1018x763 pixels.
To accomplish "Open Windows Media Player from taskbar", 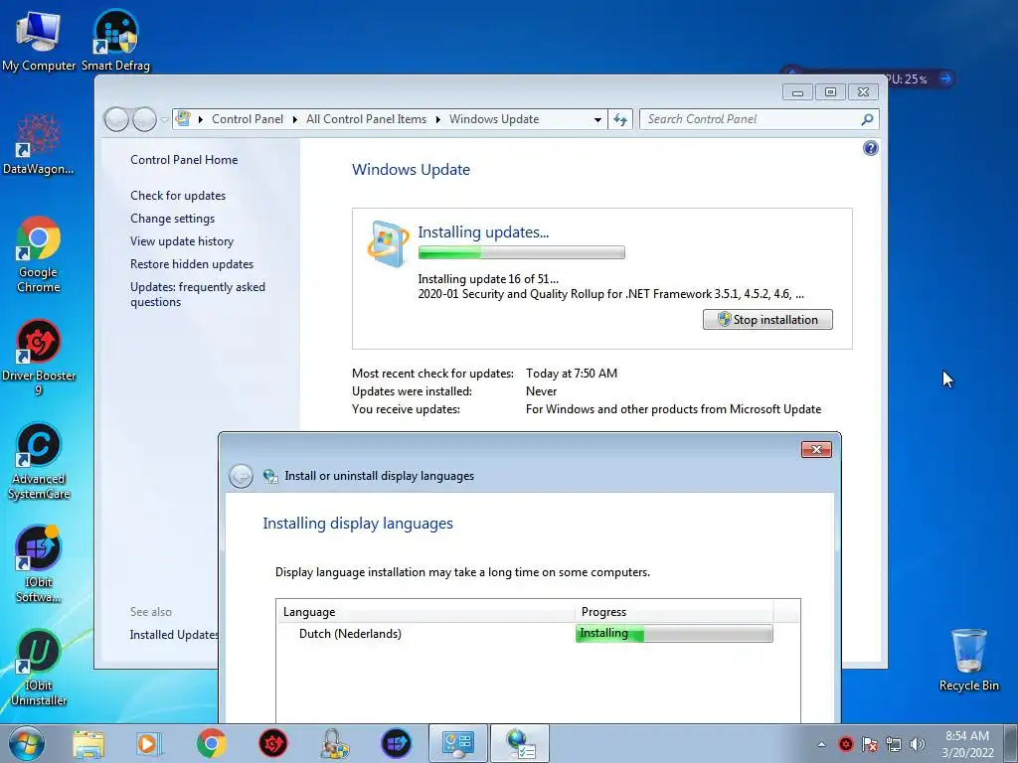I will [148, 744].
